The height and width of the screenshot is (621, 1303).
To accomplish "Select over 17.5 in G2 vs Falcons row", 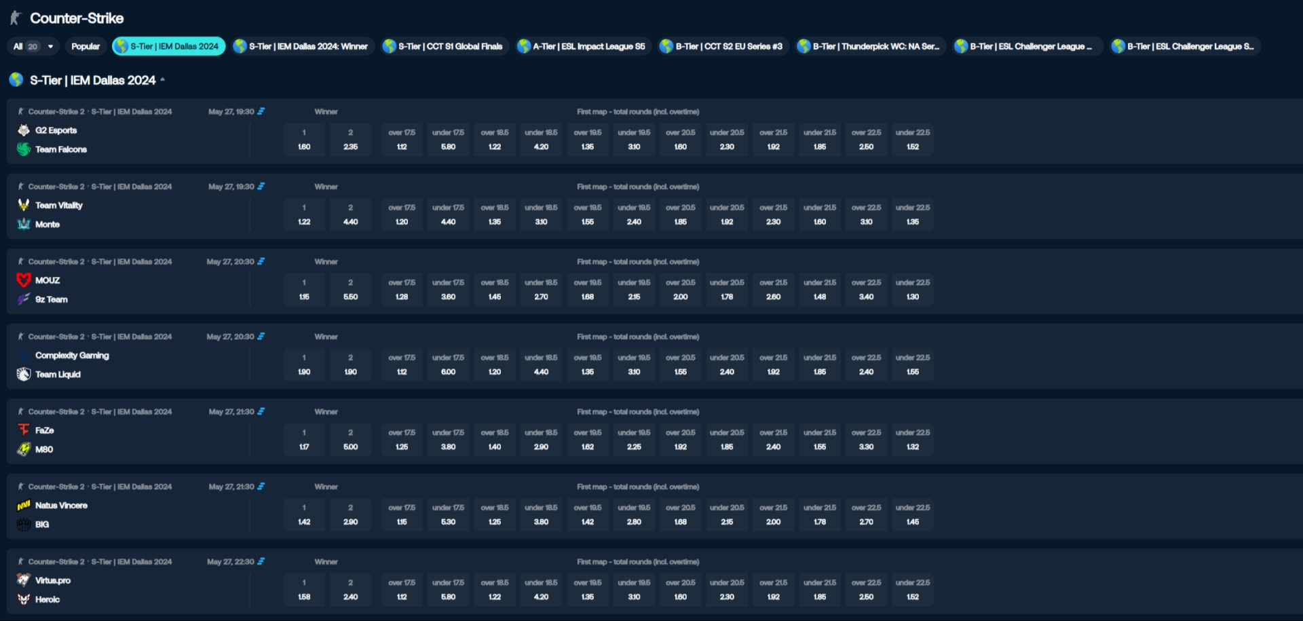I will click(402, 140).
